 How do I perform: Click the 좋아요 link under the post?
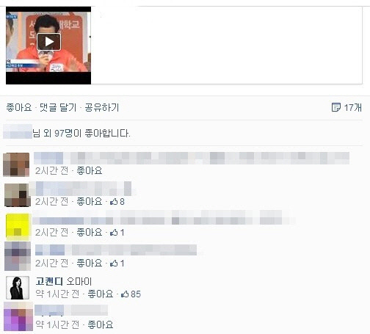pyautogui.click(x=19, y=107)
